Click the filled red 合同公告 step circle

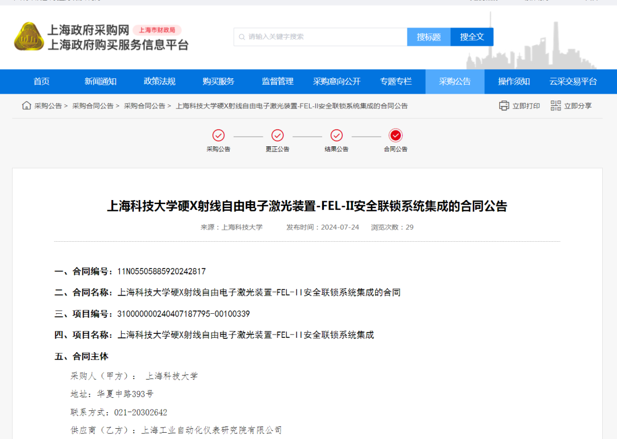(x=395, y=135)
